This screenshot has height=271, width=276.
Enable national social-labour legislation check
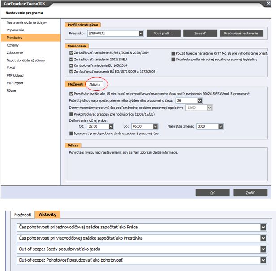point(173,60)
